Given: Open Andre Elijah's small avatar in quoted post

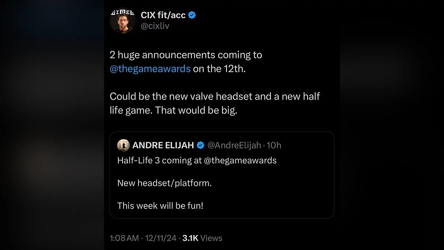Looking at the screenshot, I should pyautogui.click(x=123, y=145).
